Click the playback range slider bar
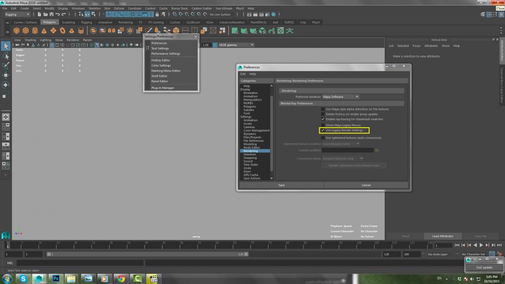505x284 pixels. [146, 254]
